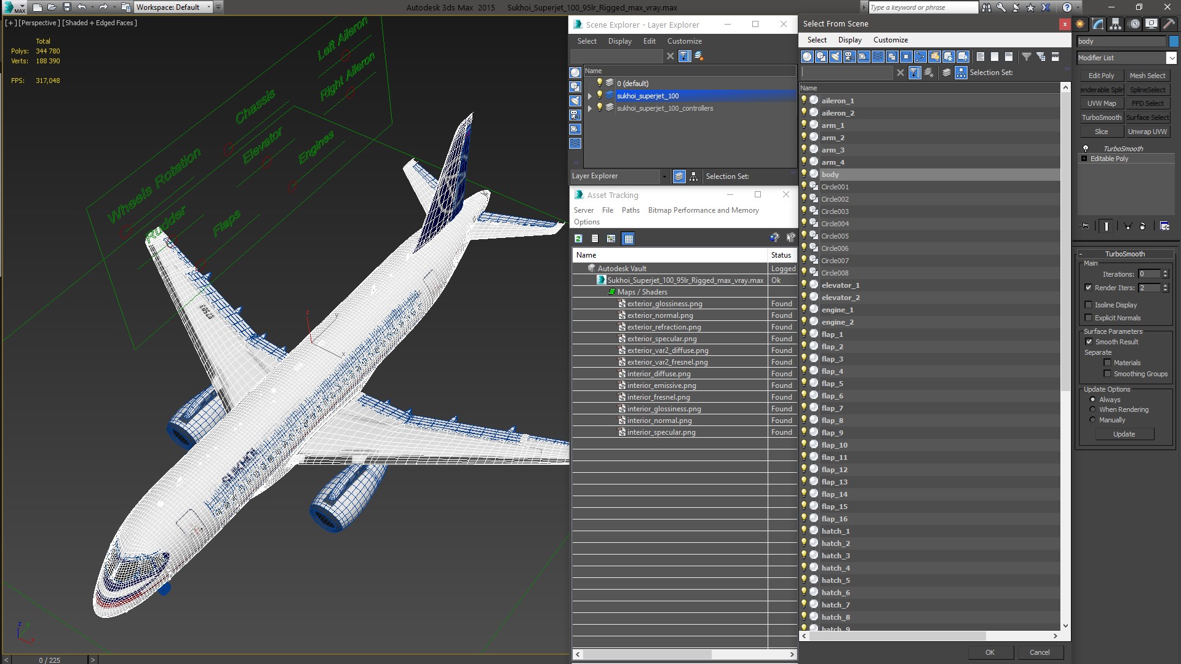This screenshot has height=664, width=1181.
Task: Toggle the Render Iters checkbox
Action: tap(1088, 288)
